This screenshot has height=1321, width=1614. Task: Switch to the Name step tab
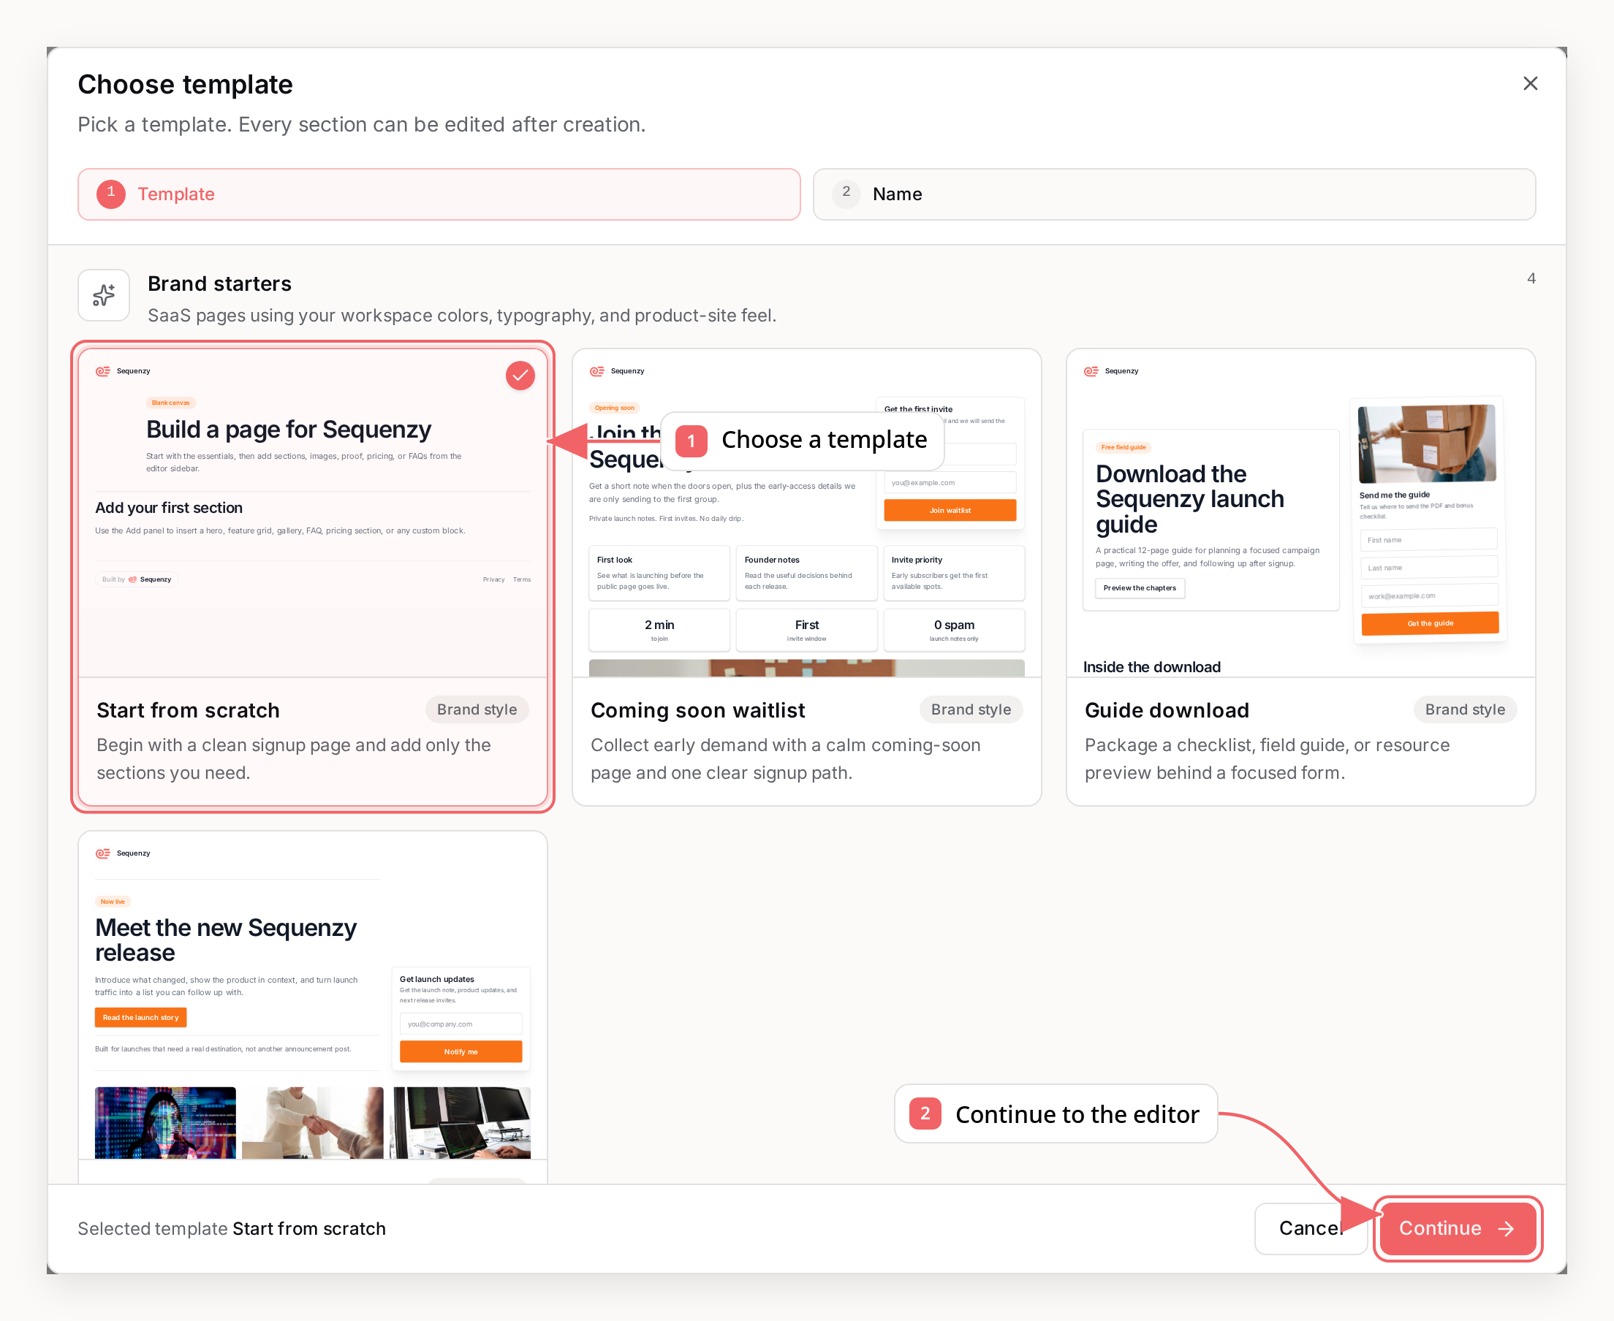click(x=1174, y=194)
